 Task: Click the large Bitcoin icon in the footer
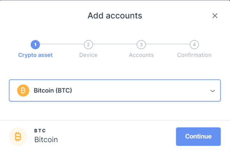tap(18, 136)
